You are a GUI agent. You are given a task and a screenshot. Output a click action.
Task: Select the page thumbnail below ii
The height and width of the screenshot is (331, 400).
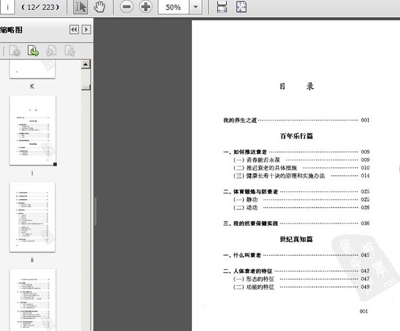coord(33,300)
